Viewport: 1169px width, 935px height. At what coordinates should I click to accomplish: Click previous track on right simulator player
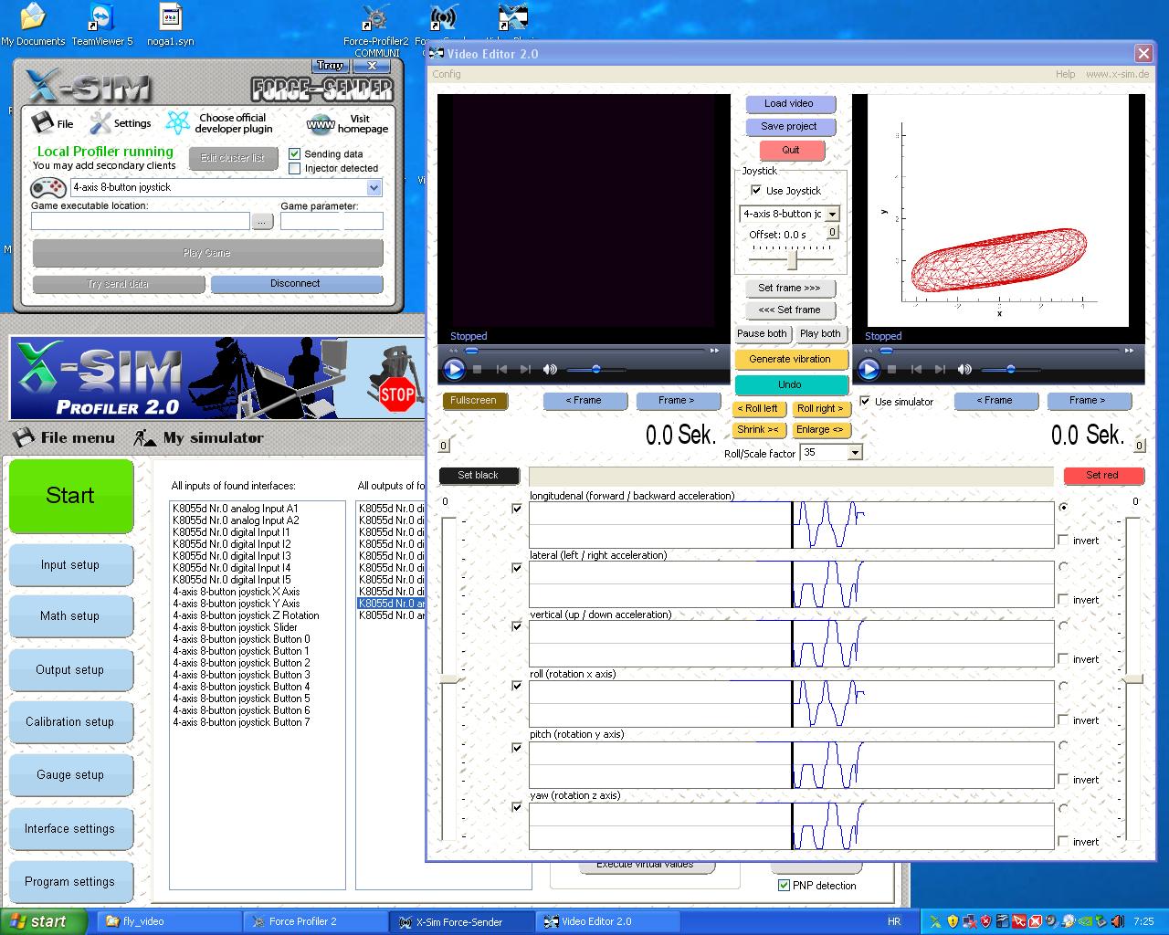[x=916, y=369]
